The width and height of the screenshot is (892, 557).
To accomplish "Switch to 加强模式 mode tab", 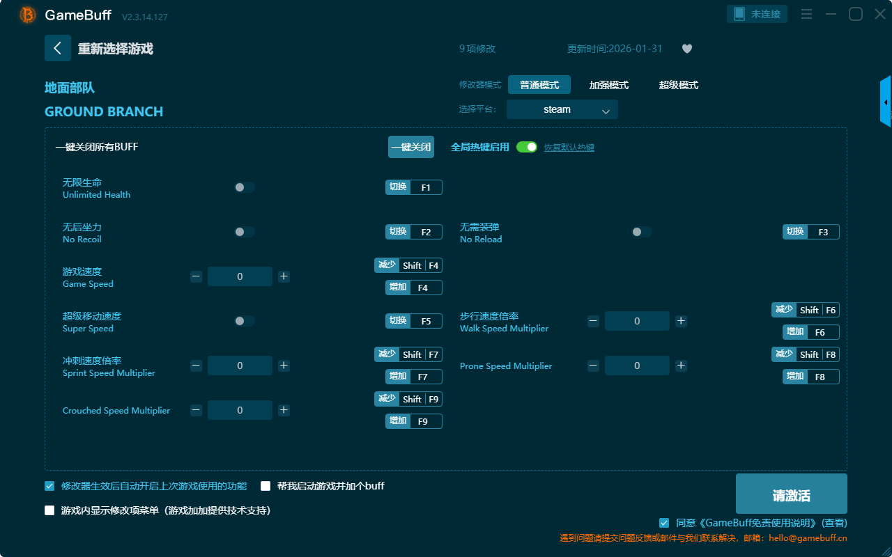I will point(608,85).
